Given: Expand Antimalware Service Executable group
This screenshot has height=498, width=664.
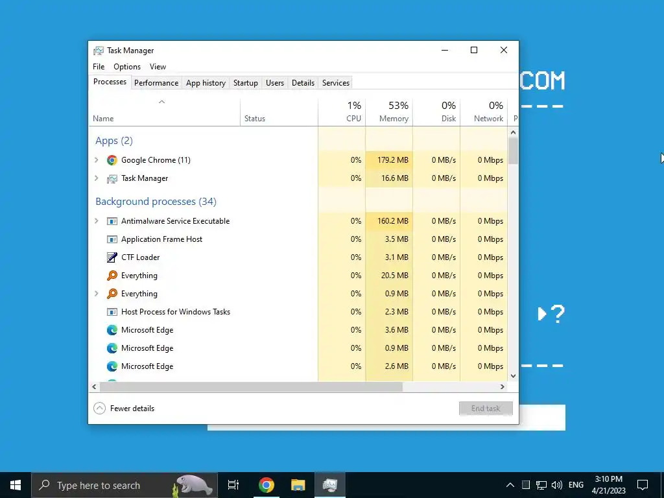Looking at the screenshot, I should (97, 221).
